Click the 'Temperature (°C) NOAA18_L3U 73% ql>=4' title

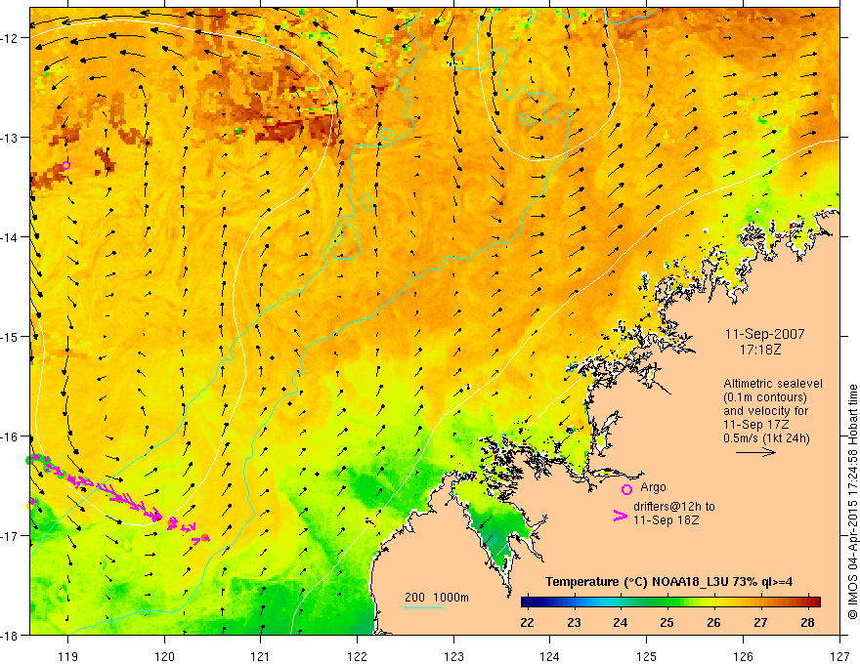pos(669,581)
